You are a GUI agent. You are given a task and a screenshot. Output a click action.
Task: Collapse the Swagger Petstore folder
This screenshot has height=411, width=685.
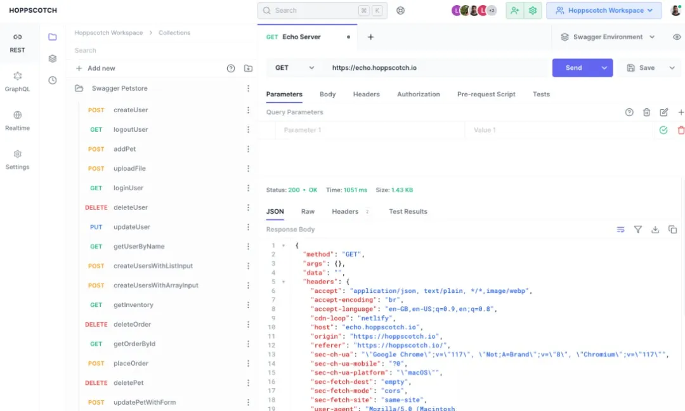coord(79,88)
